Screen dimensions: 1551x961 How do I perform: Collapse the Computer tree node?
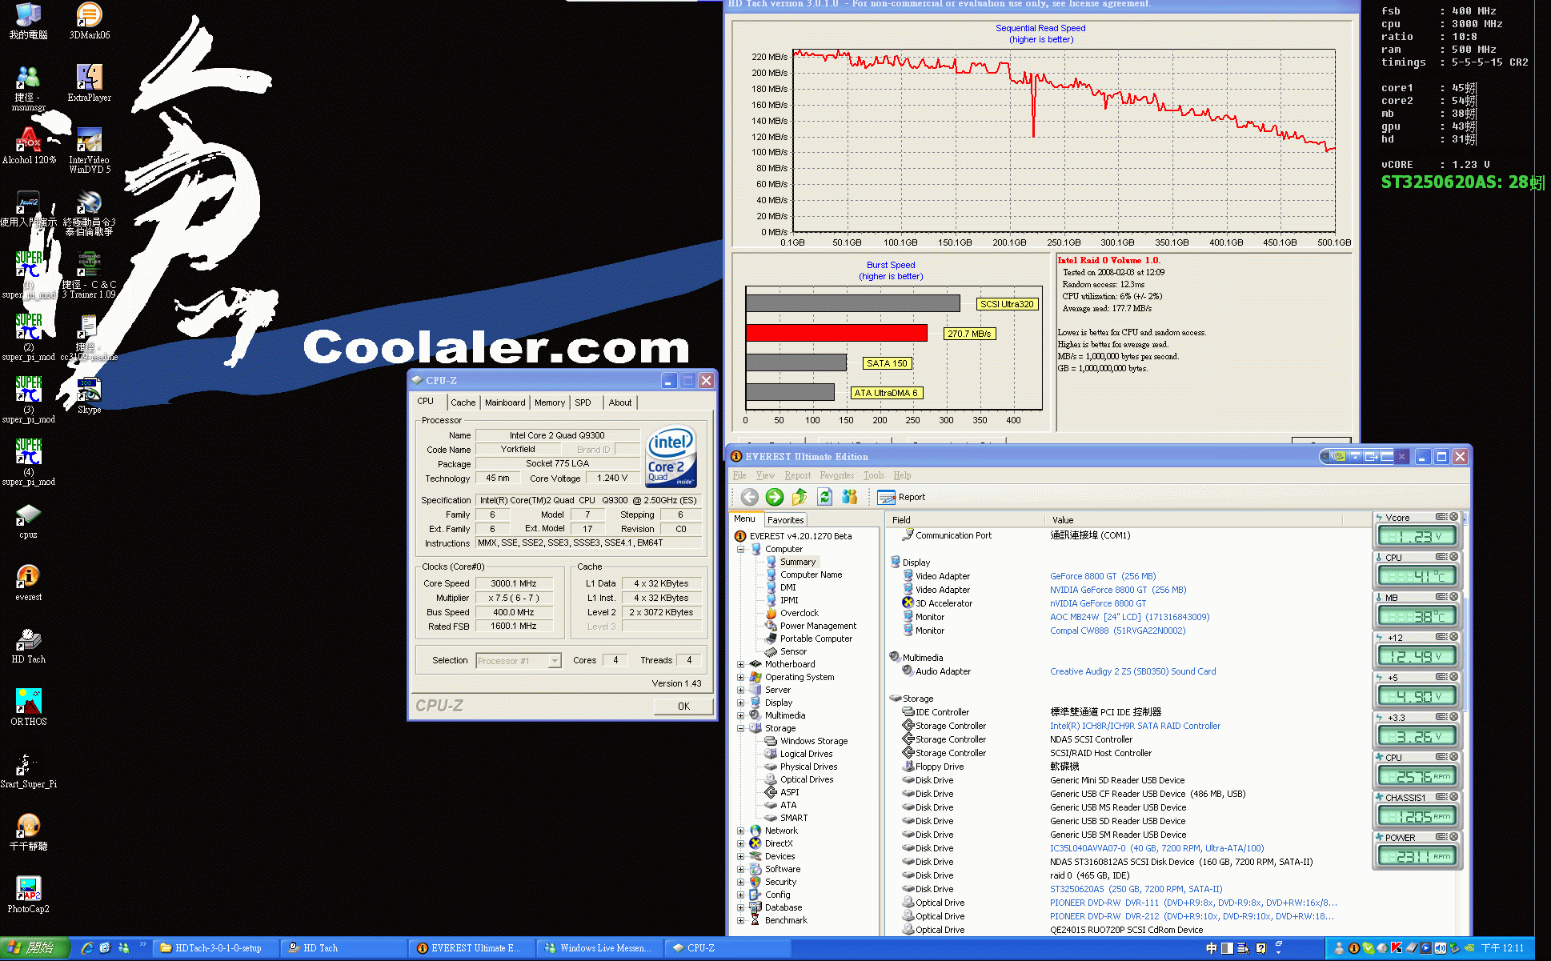click(740, 549)
